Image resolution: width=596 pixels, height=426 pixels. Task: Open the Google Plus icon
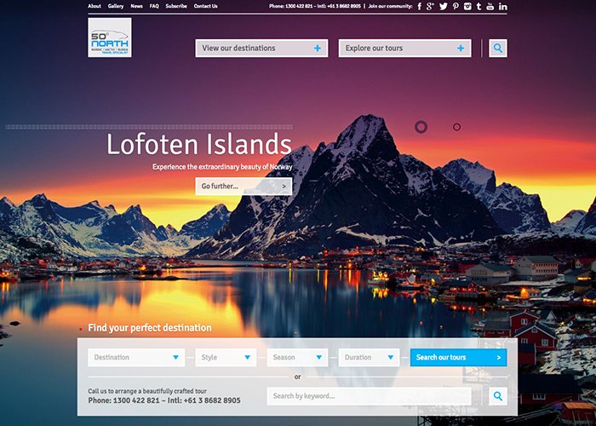point(430,6)
